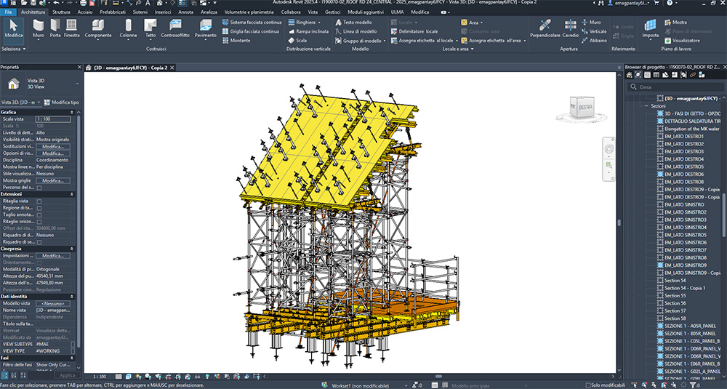Image resolution: width=727 pixels, height=389 pixels.
Task: Click the Cerca search field in project browser
Action: click(676, 87)
